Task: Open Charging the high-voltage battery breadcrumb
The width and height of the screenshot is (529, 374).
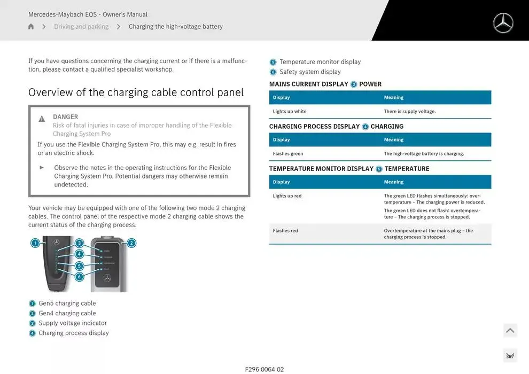Action: pos(175,27)
